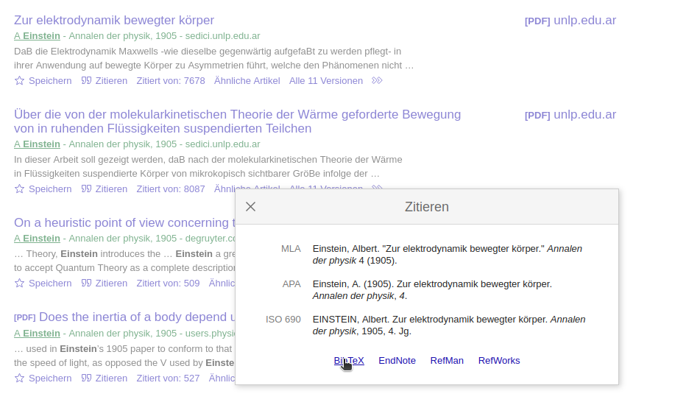Close the Zitieren dialog
Viewport: 700px width, 405px height.
pos(250,207)
